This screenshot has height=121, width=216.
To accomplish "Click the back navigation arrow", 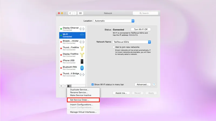I will [70, 13].
